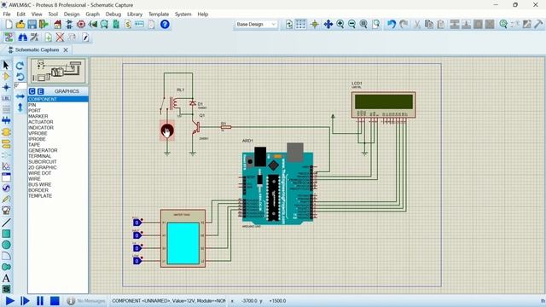Open the Template menu

point(159,14)
